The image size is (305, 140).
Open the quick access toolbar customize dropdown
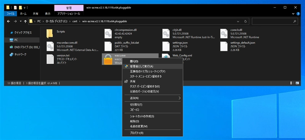point(25,8)
